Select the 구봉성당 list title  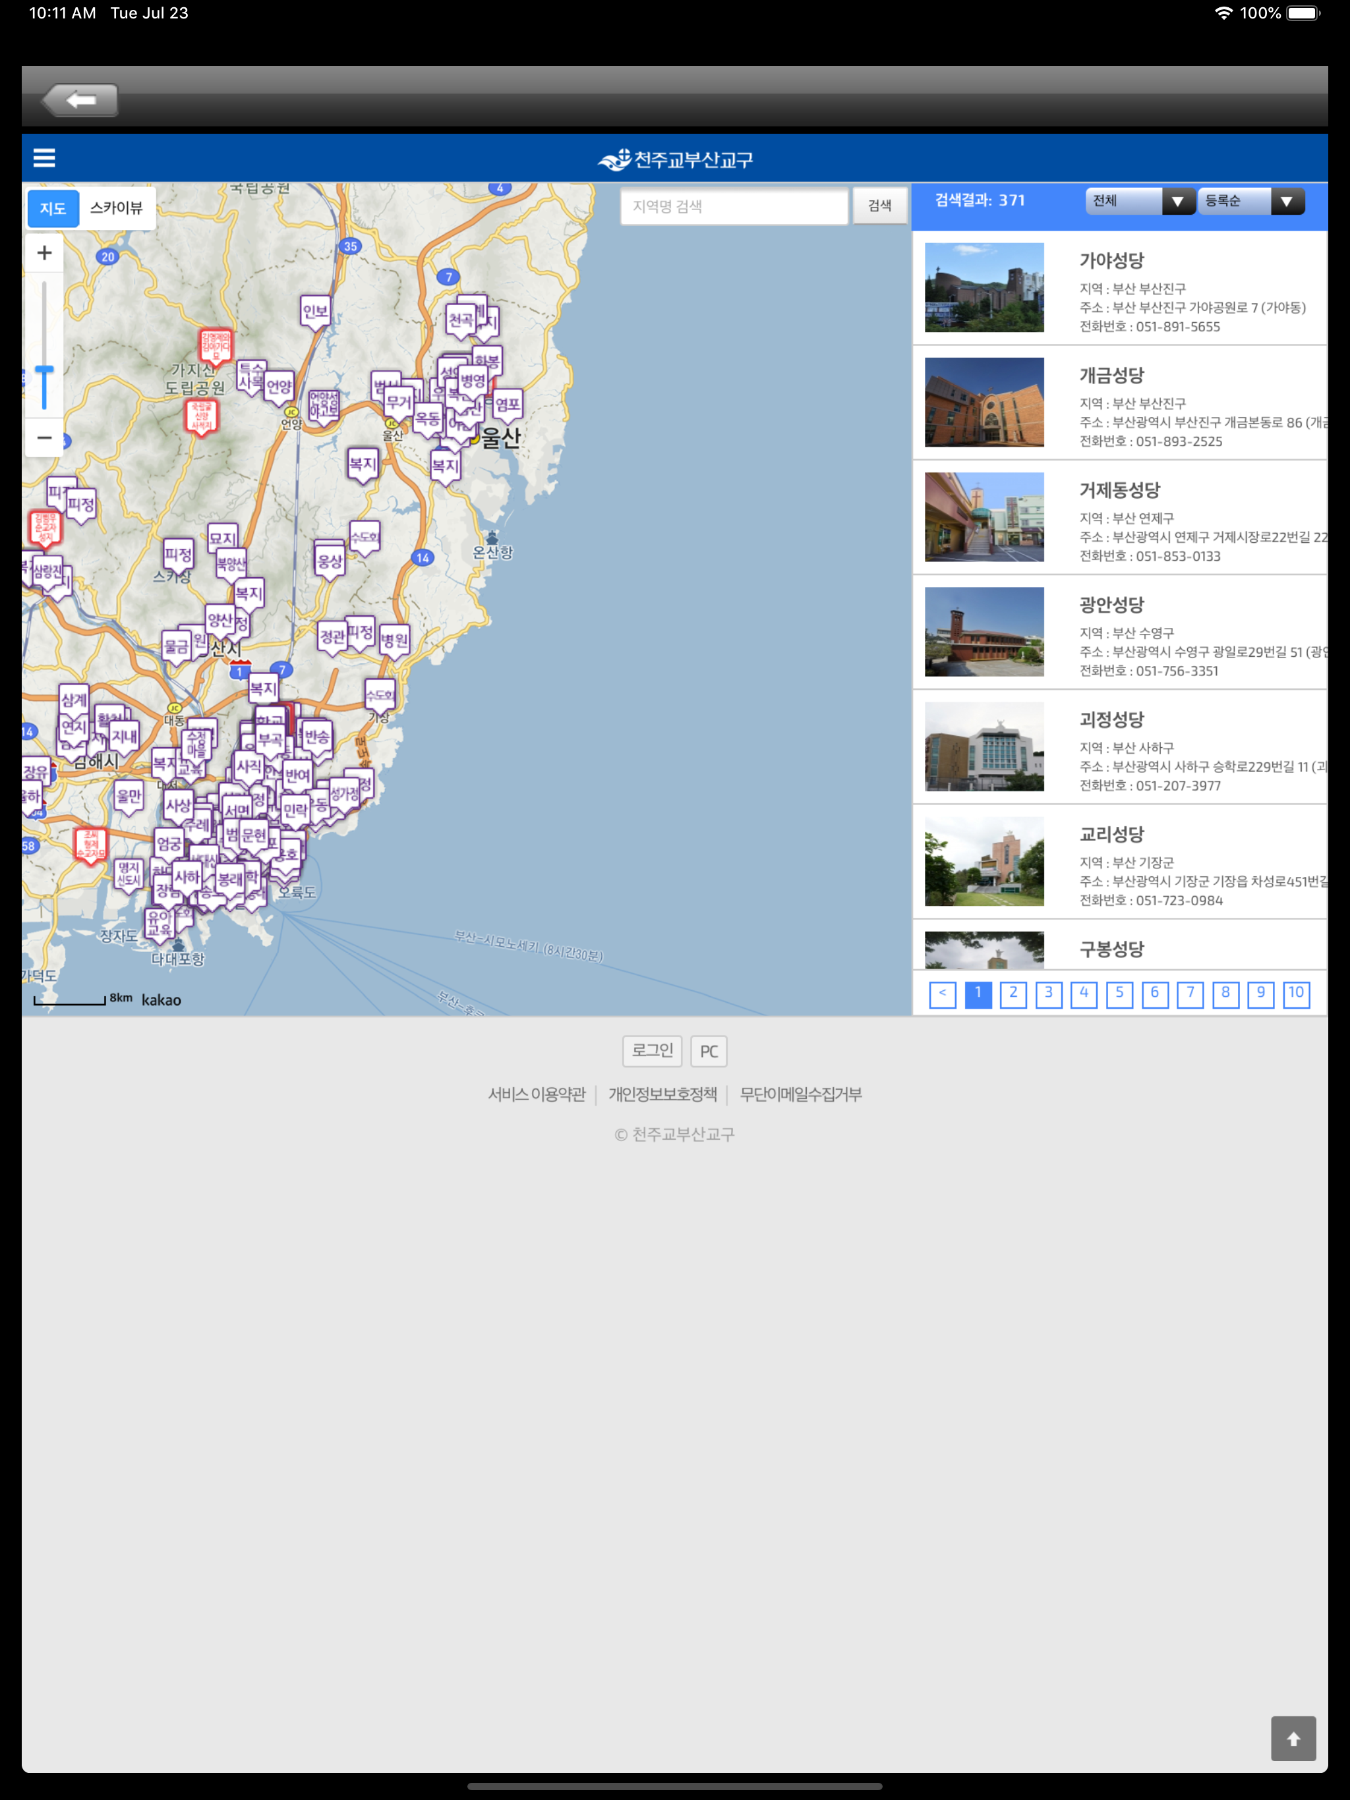tap(1111, 949)
